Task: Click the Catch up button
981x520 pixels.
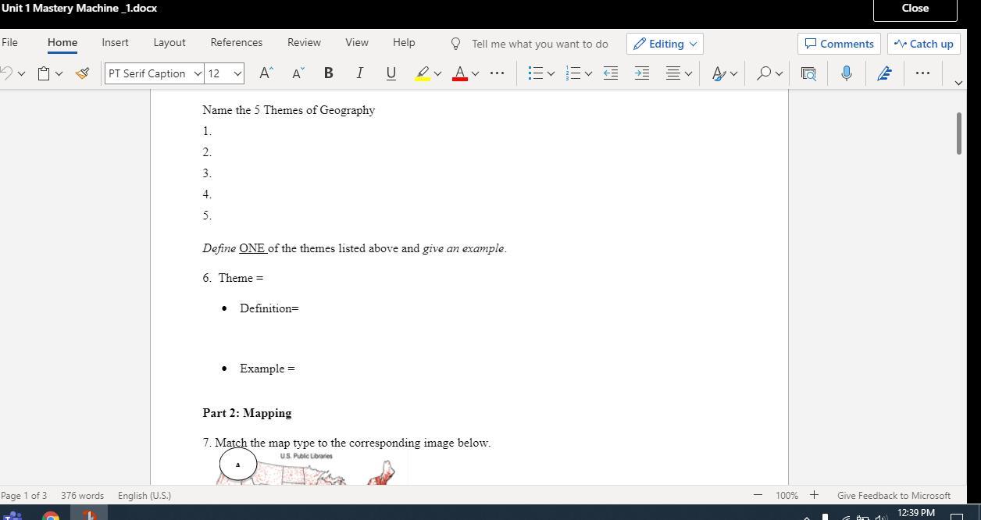Action: click(x=924, y=44)
